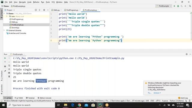Viewport: 192px width, 108px height.
Task: Print console output icon
Action: click(x=9, y=73)
